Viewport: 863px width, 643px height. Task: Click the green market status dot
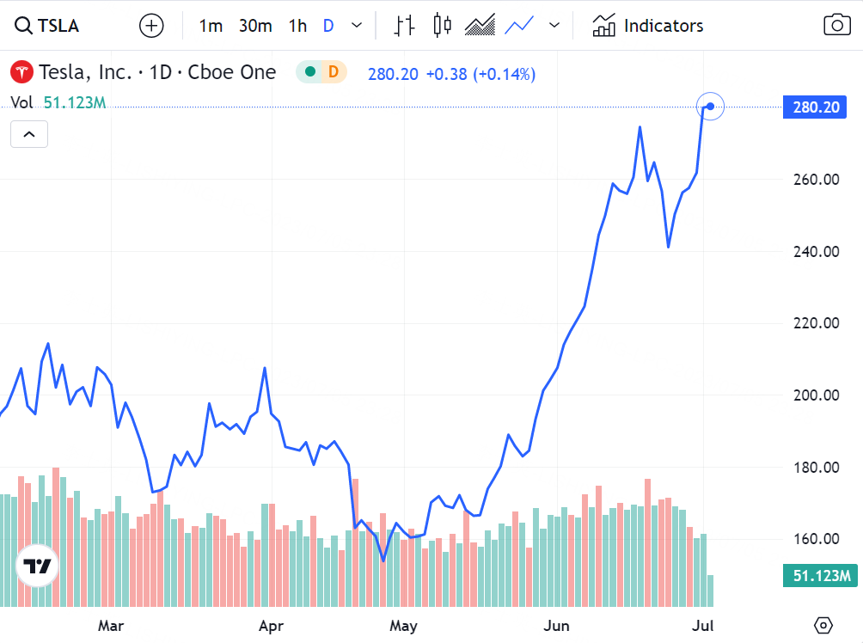point(309,72)
